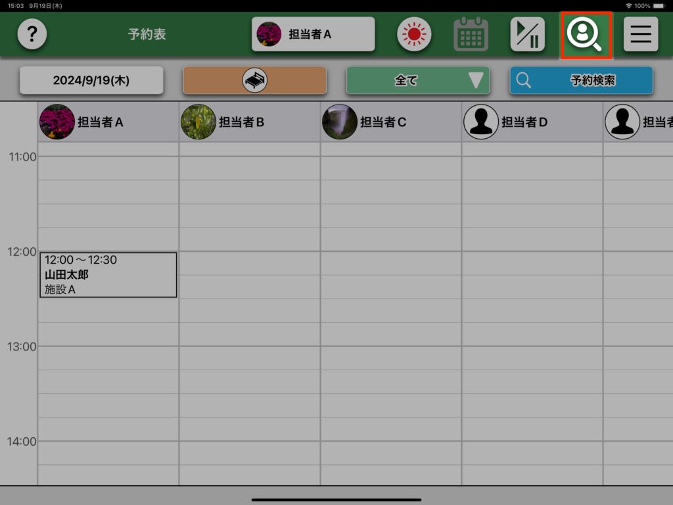The image size is (673, 505).
Task: Click the red sun icon button
Action: click(x=413, y=34)
